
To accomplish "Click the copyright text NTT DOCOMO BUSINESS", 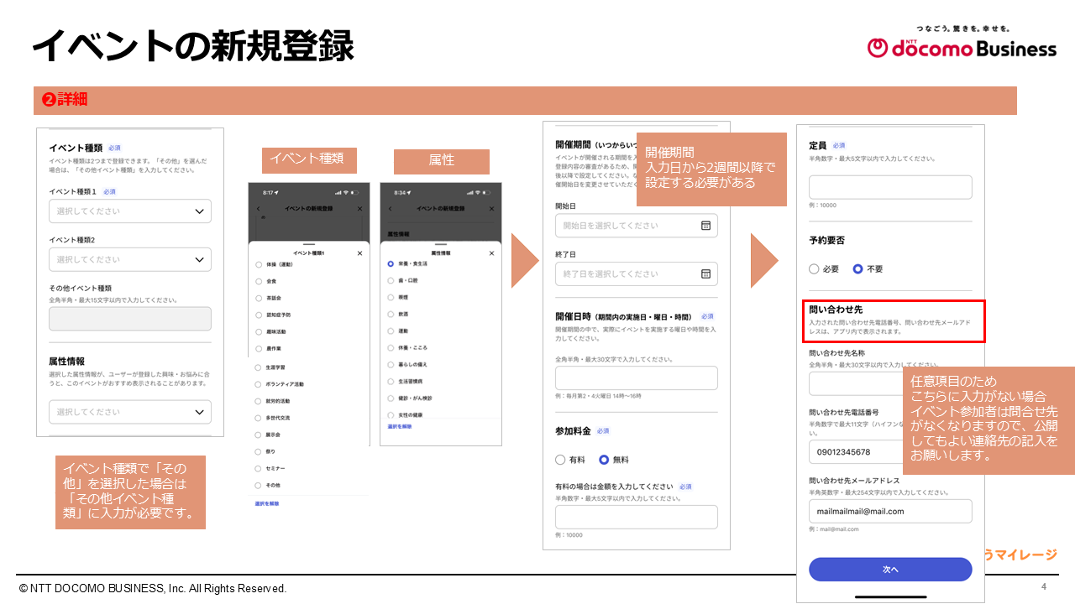I will coord(153,589).
